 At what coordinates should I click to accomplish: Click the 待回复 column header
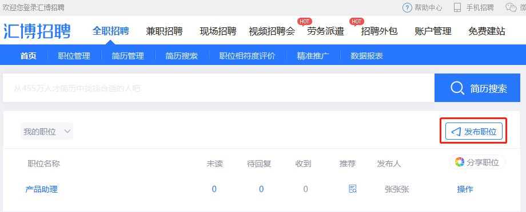pyautogui.click(x=259, y=164)
